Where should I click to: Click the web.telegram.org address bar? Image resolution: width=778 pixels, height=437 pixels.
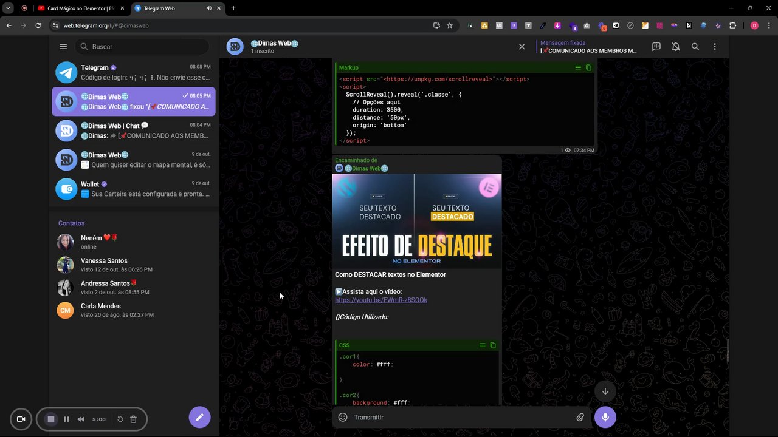243,25
